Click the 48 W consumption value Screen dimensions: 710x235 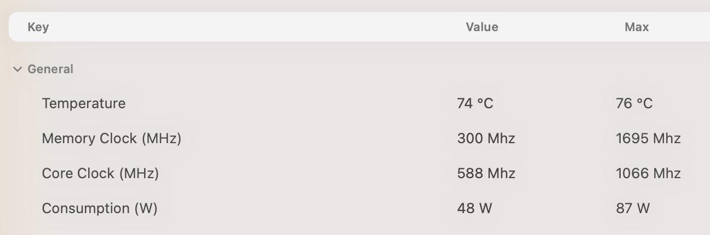pos(475,209)
